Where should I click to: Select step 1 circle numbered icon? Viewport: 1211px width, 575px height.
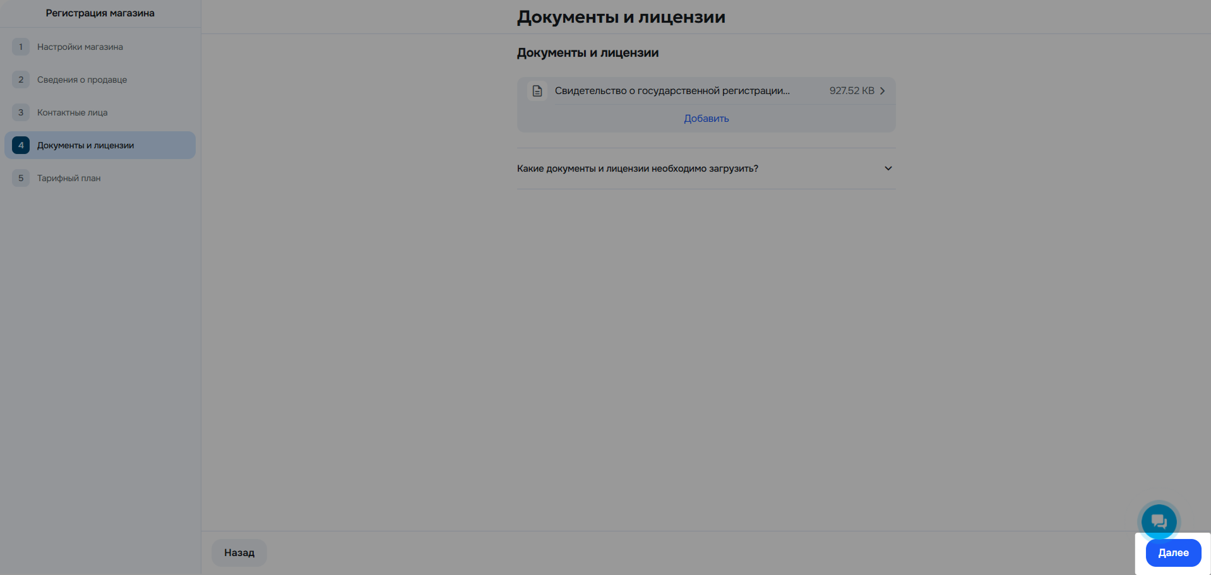[x=20, y=46]
